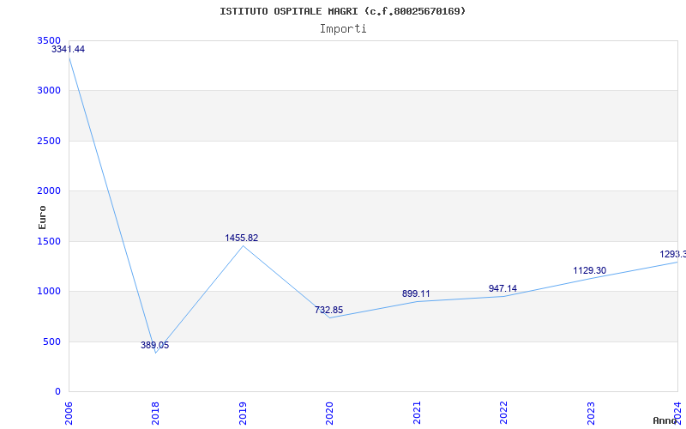This screenshot has height=429, width=686.
Task: Click the 500 y-axis tick label
Action: (51, 341)
